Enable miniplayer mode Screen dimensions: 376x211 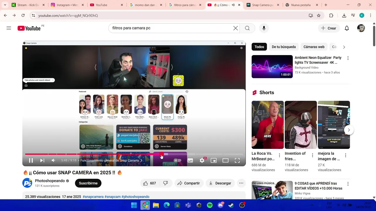pos(214,160)
